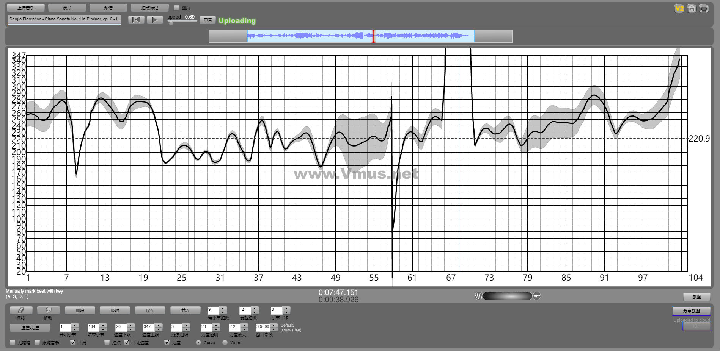Click the large waveform icon right of zoom bar
Viewport: 720px width, 351px height.
click(537, 296)
